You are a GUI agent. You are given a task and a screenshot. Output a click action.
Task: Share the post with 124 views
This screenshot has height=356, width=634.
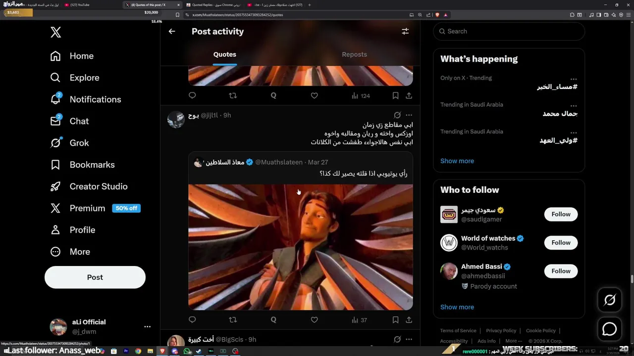(x=409, y=95)
